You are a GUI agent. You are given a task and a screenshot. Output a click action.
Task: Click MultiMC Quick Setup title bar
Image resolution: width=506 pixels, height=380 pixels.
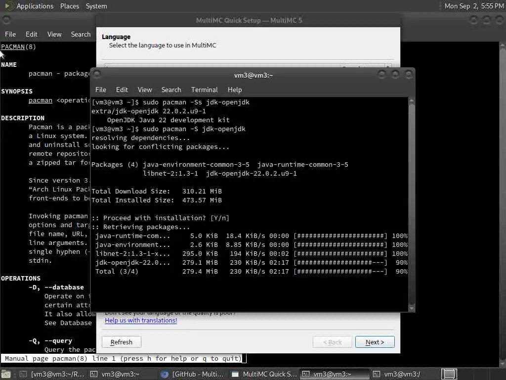249,20
